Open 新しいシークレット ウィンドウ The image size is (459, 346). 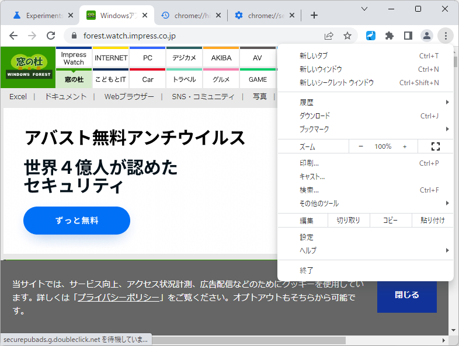tap(366, 82)
